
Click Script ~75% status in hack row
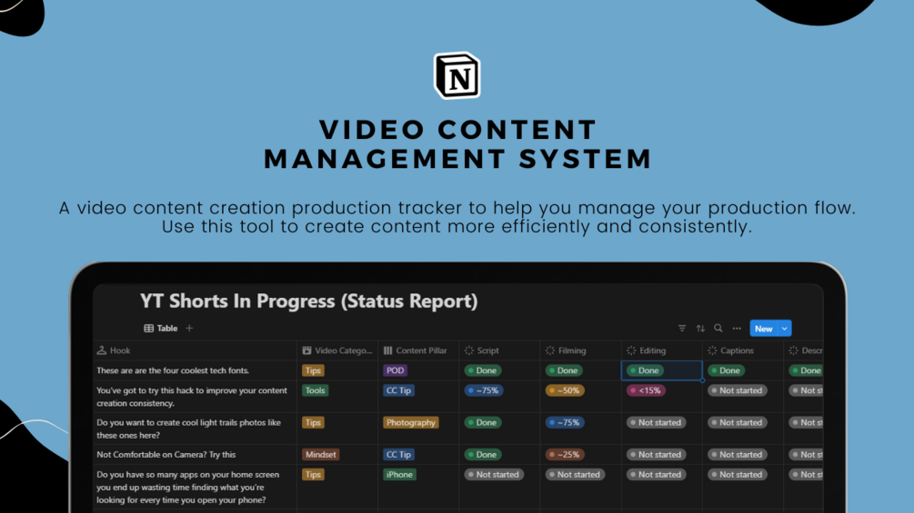pyautogui.click(x=483, y=390)
